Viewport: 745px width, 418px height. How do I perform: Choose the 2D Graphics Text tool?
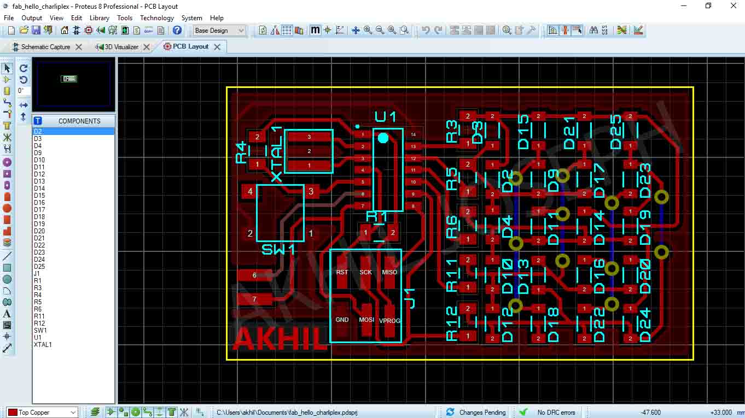7,314
